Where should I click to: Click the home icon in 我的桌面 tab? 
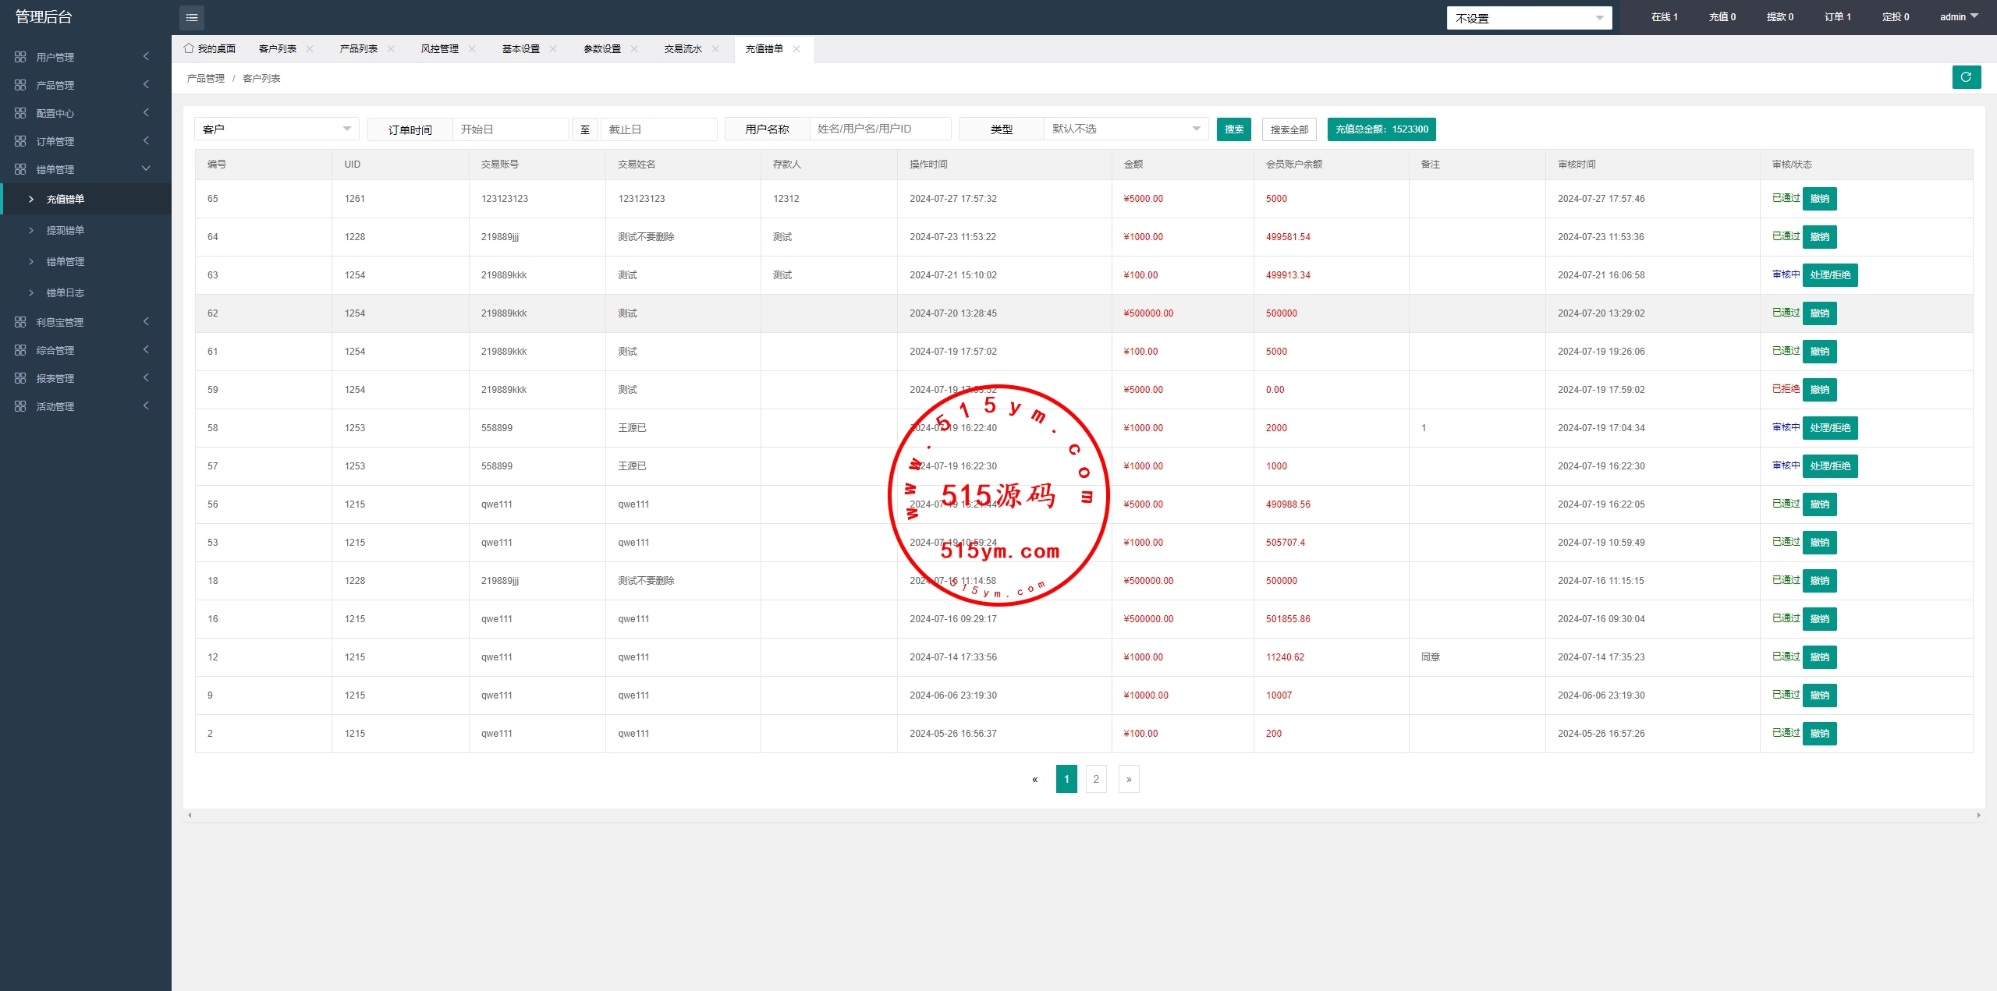click(x=189, y=48)
